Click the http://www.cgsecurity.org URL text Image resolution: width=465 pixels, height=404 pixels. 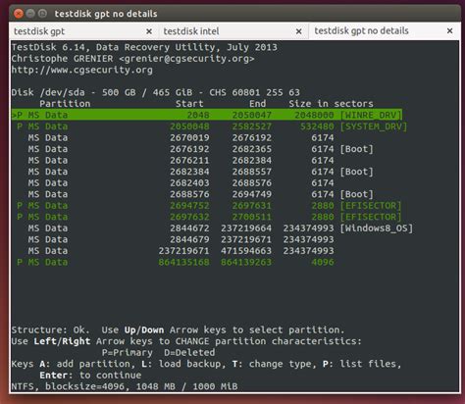pos(82,70)
